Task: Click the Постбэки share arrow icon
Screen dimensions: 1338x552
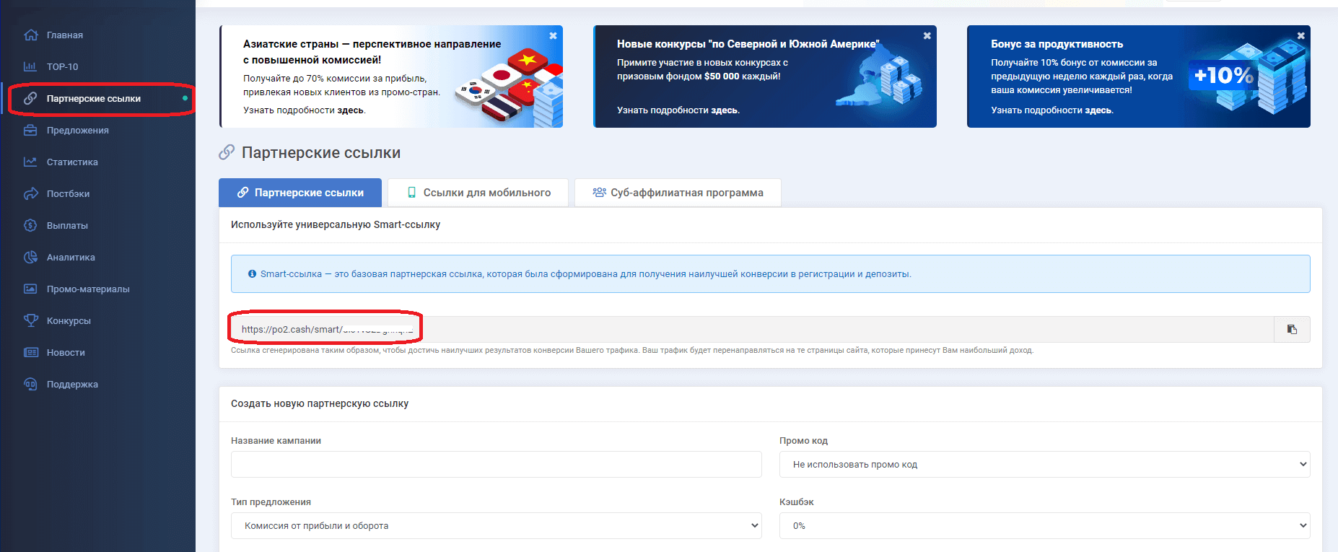Action: click(30, 193)
